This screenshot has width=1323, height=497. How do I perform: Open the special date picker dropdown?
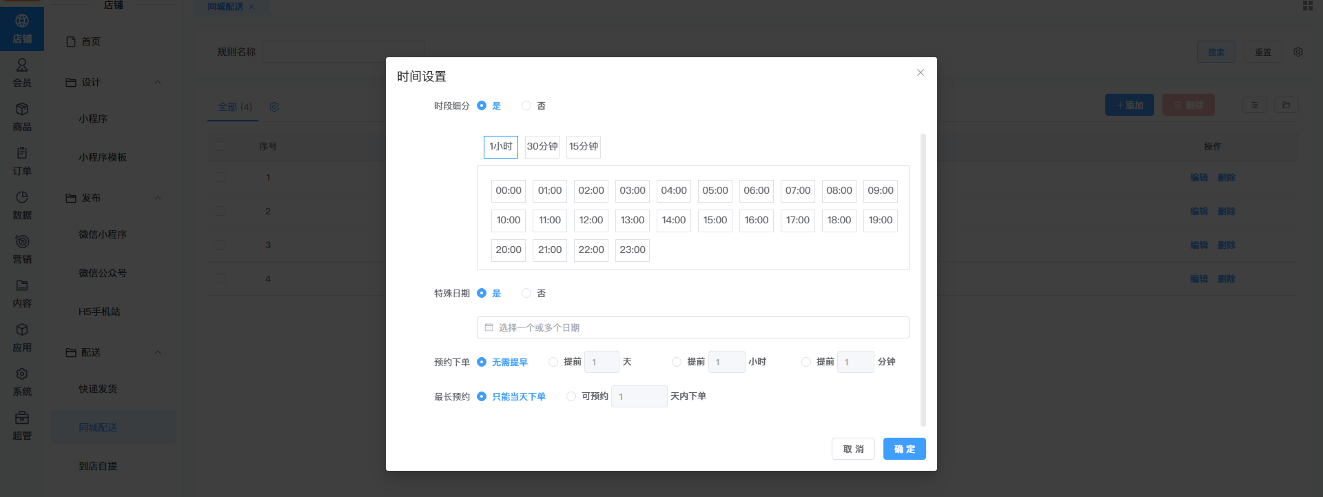tap(693, 327)
